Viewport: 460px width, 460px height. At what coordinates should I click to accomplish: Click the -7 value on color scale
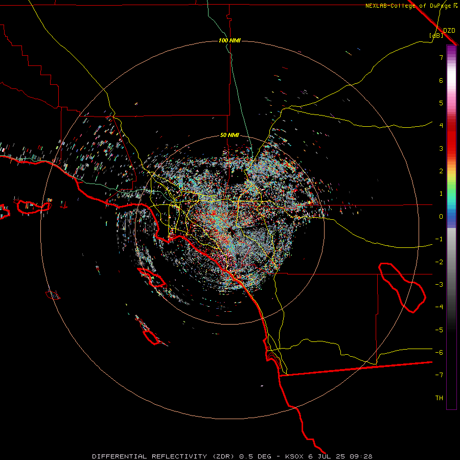439,375
